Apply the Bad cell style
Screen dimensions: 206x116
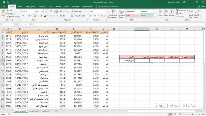pos(132,15)
